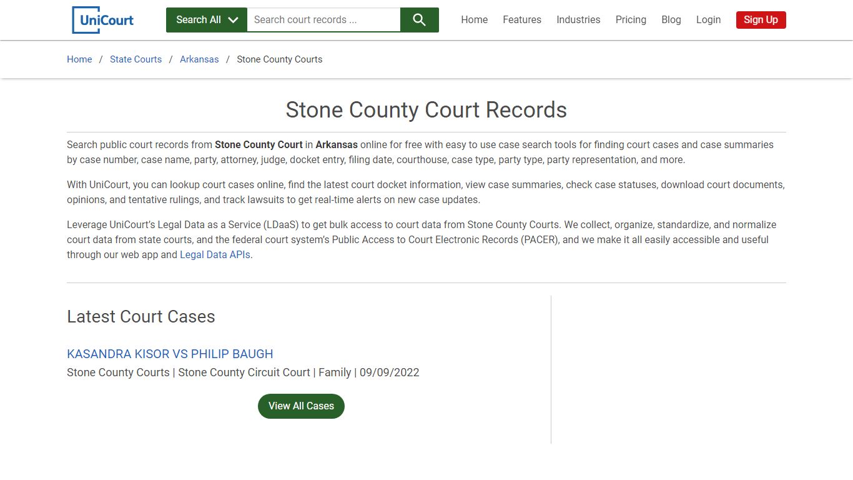The height and width of the screenshot is (480, 853).
Task: Open the UniCourt logo homepage
Action: [103, 20]
